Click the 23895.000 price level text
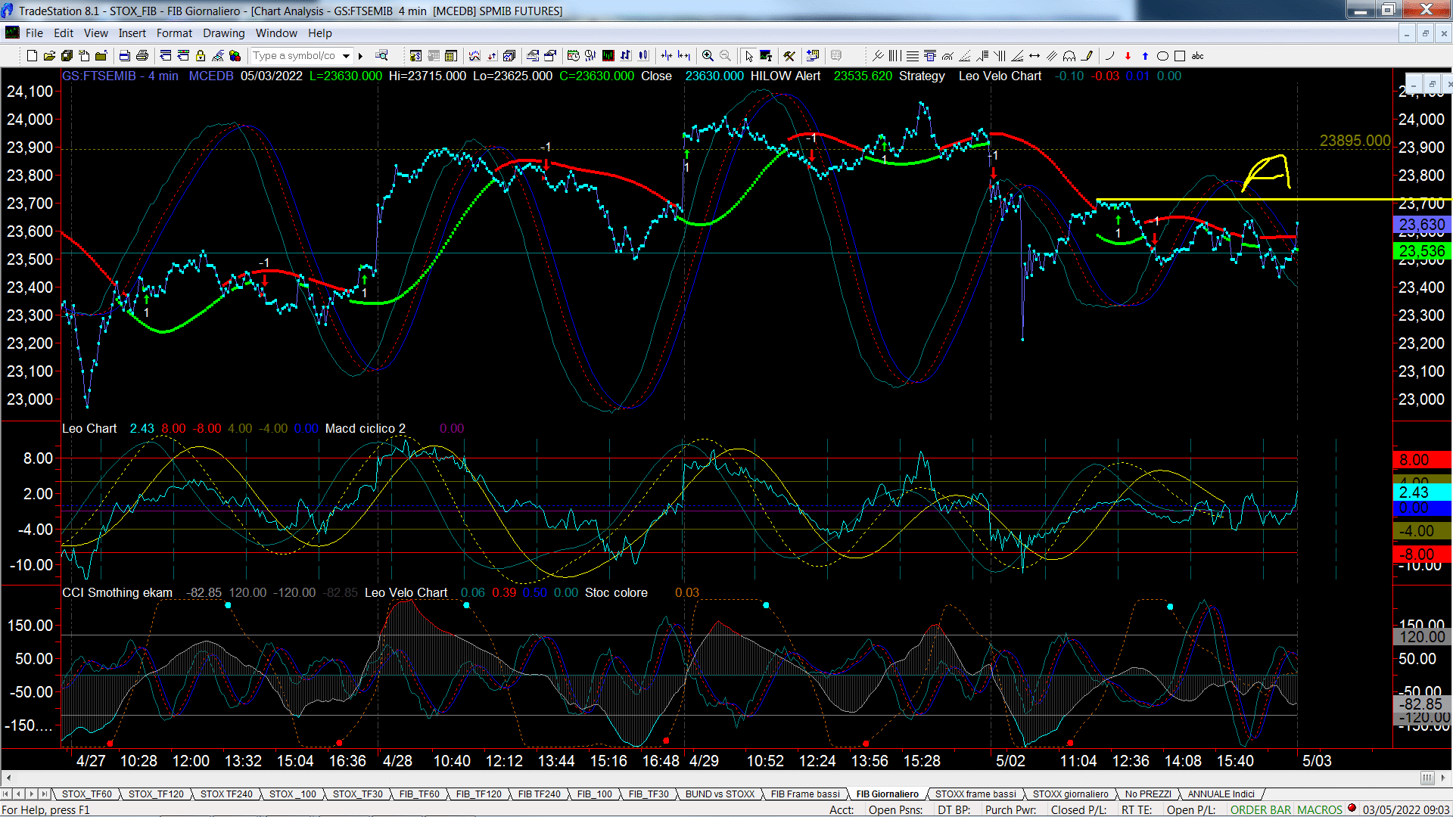 click(x=1355, y=141)
